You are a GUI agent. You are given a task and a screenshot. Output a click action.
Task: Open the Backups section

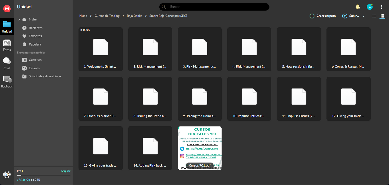(x=7, y=82)
